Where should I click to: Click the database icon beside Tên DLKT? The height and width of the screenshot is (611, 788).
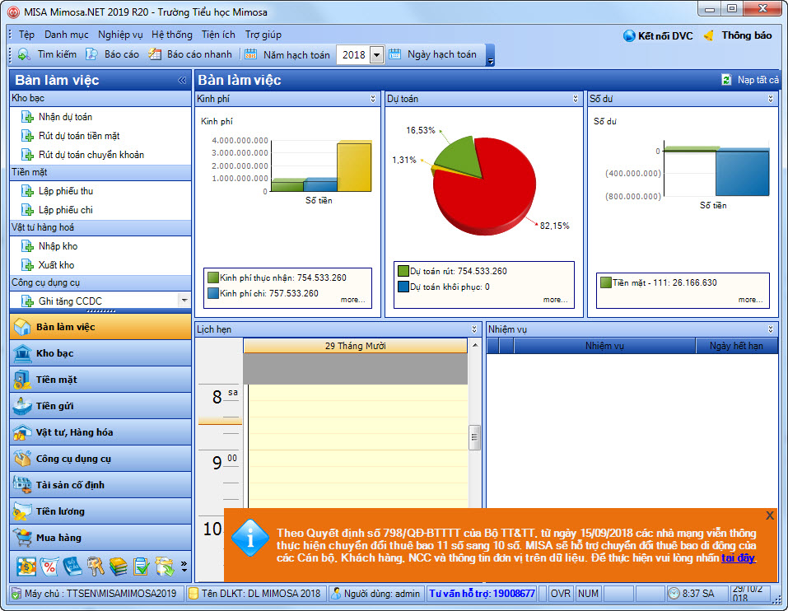point(193,594)
